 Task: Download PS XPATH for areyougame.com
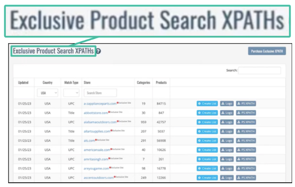[246, 168]
